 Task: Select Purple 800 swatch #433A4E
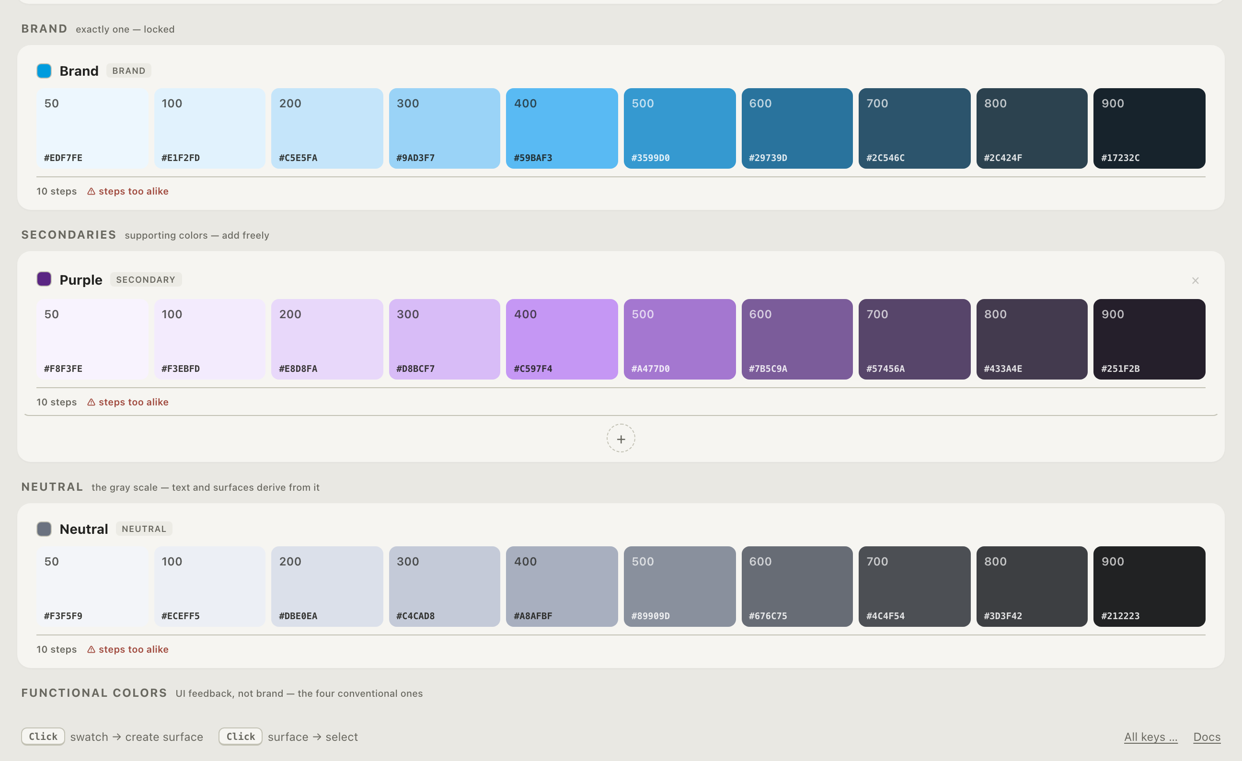[x=1032, y=339]
